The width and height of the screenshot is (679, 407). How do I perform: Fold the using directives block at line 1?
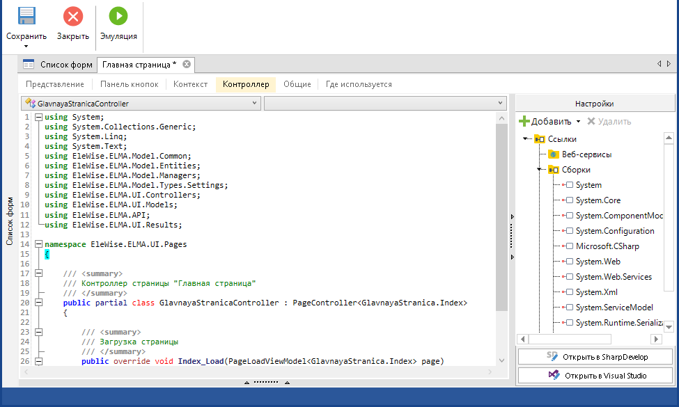[38, 118]
